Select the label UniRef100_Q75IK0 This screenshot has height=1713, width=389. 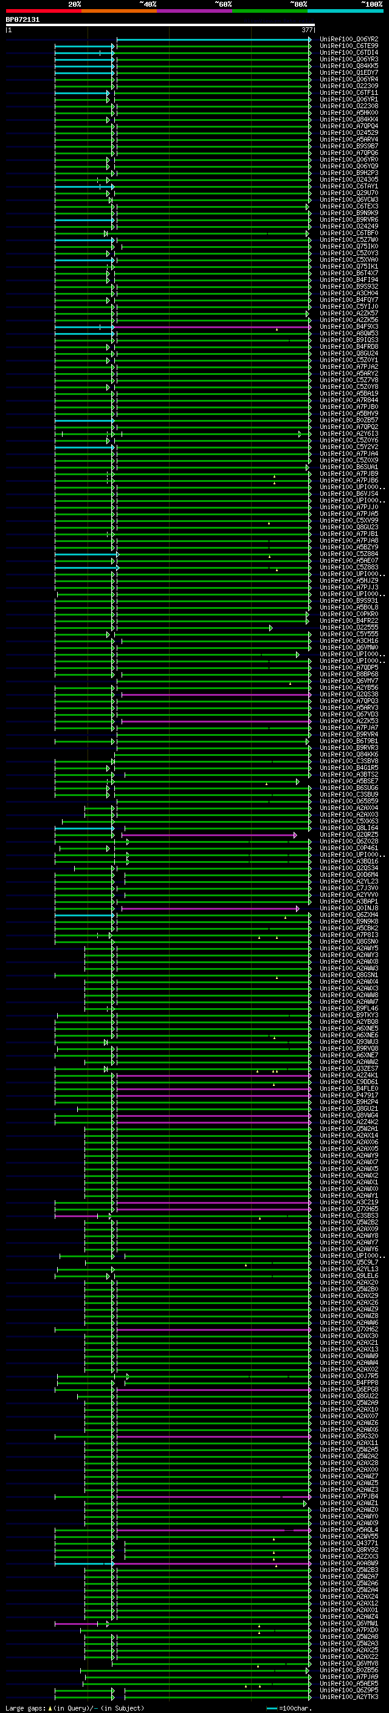point(348,247)
